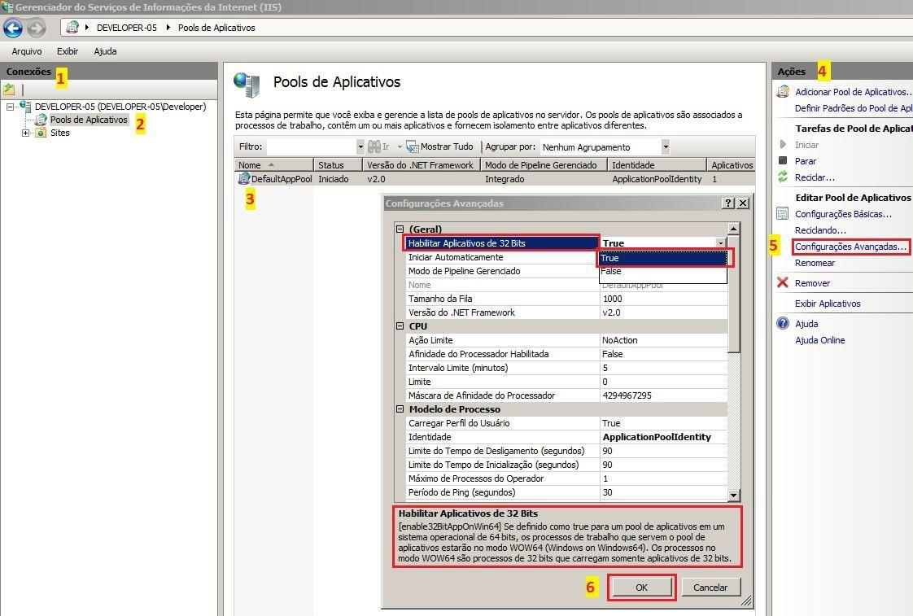The height and width of the screenshot is (616, 913).
Task: Click the Parar stop icon
Action: pyautogui.click(x=783, y=160)
